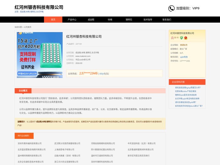Click the phone icon beside 加盟级别

point(171,9)
